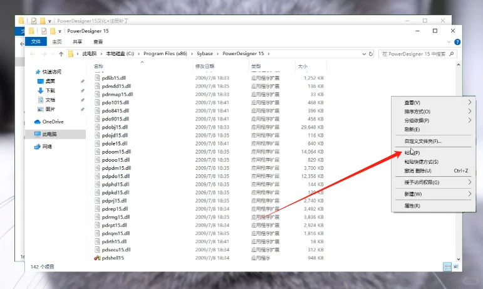Open 图片 in the navigation pane
Image resolution: width=483 pixels, height=289 pixels.
(x=50, y=109)
